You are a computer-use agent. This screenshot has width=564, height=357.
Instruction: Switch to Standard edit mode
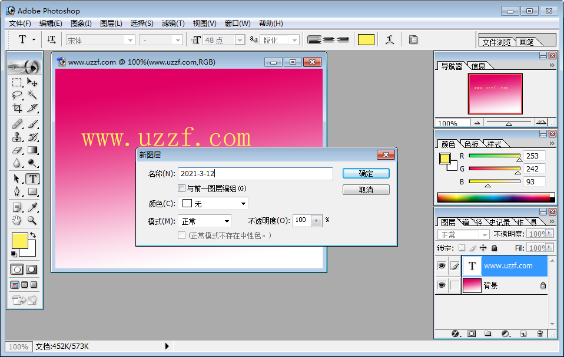[x=17, y=270]
